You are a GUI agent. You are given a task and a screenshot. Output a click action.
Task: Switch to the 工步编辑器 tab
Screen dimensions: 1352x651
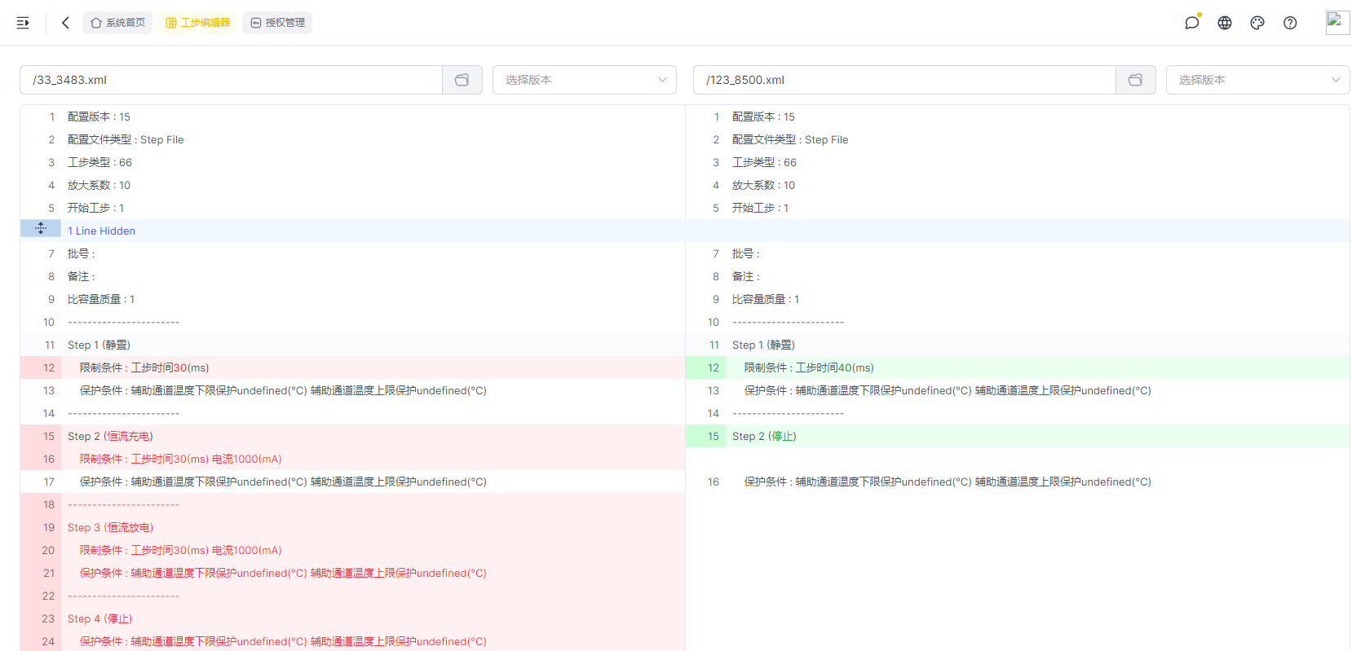197,23
